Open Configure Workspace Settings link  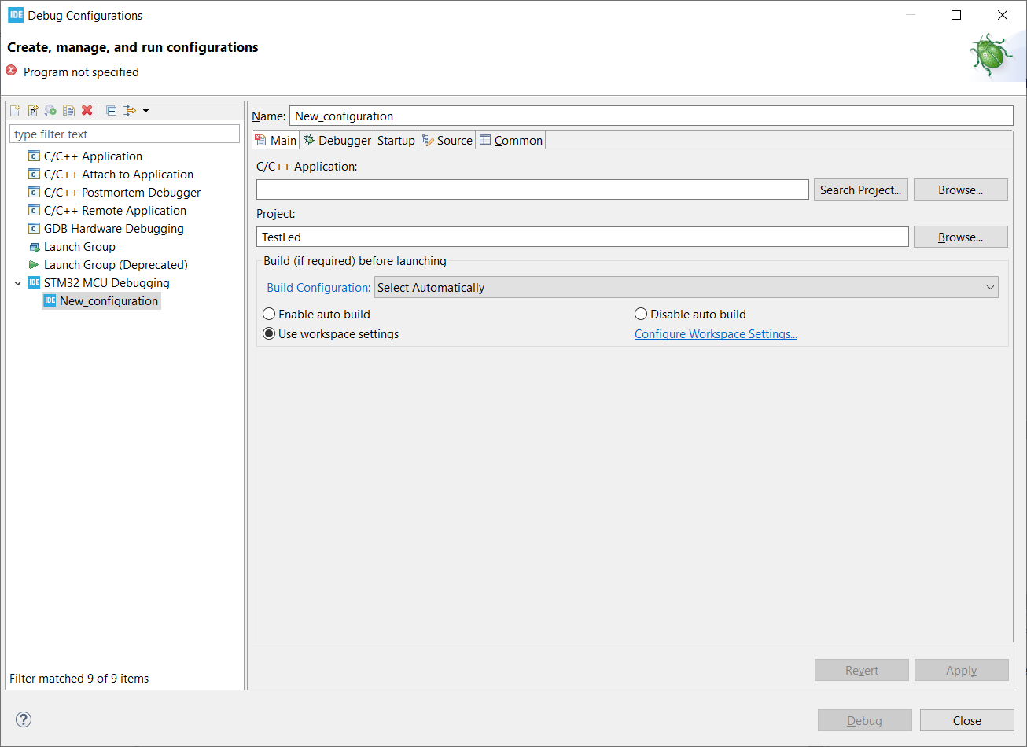[716, 334]
